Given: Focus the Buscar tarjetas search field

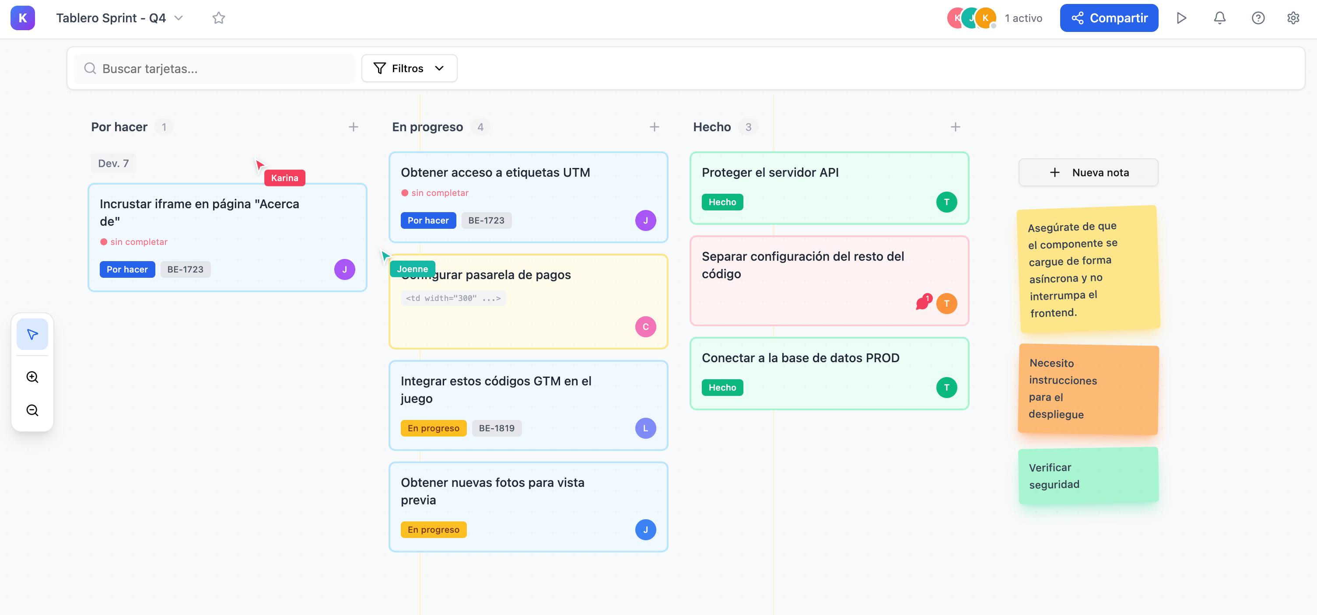Looking at the screenshot, I should coord(215,69).
